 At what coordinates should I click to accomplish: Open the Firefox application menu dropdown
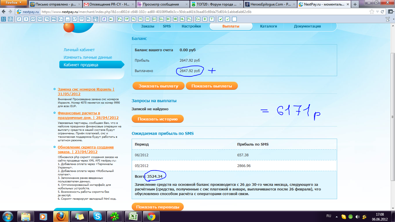(14, 3)
